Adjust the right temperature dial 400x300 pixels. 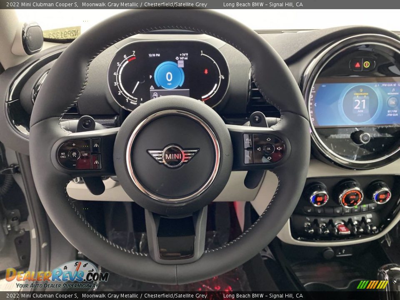tap(382, 196)
